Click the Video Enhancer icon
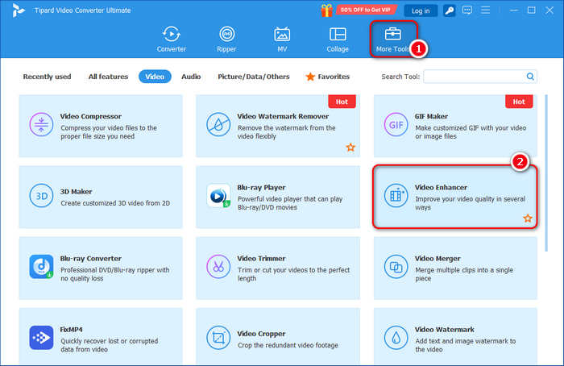564x366 pixels. pyautogui.click(x=396, y=196)
